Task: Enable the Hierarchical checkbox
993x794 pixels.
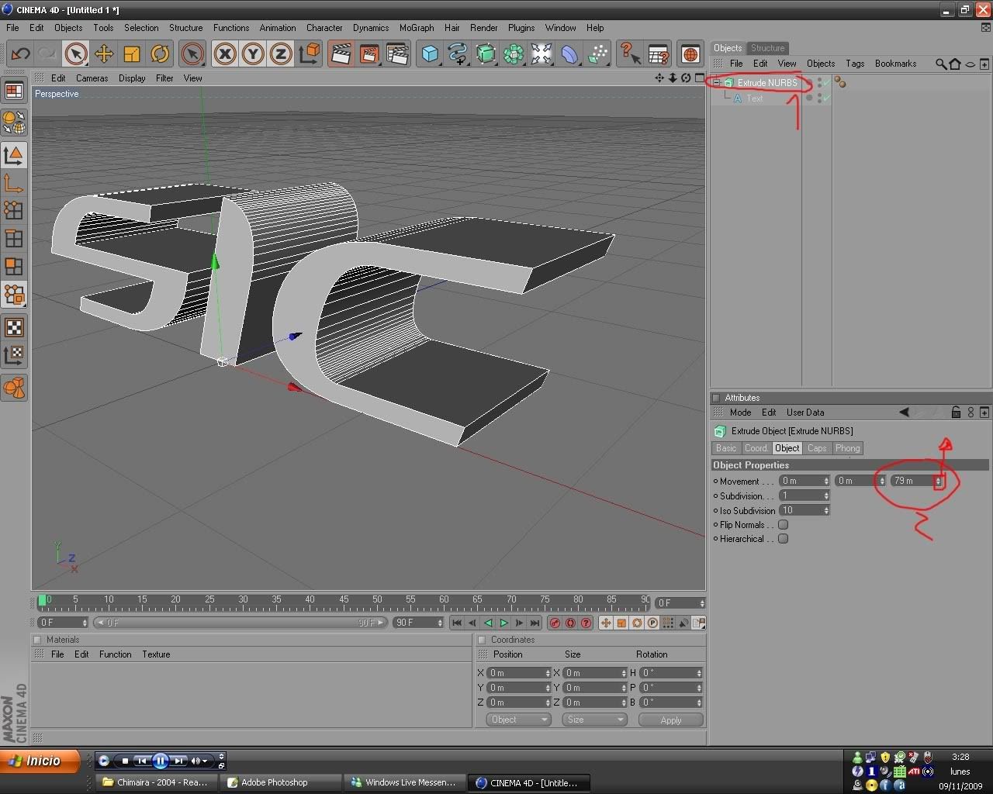Action: pyautogui.click(x=784, y=539)
